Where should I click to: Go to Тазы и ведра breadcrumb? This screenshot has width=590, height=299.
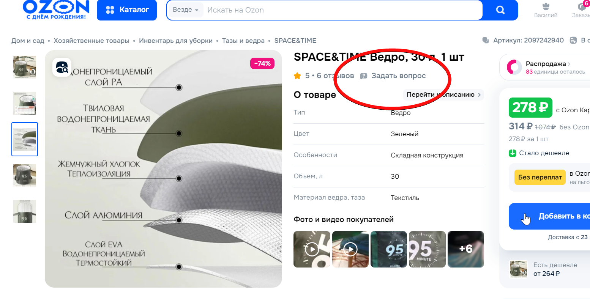243,41
